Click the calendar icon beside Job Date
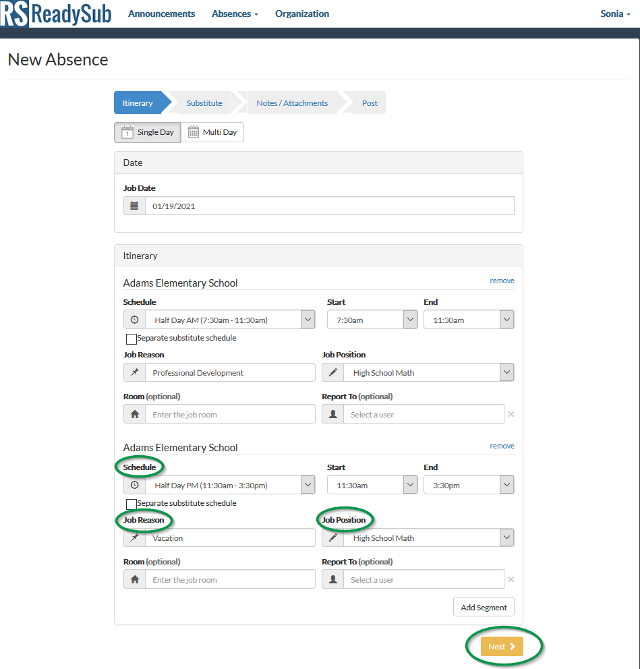 (134, 205)
